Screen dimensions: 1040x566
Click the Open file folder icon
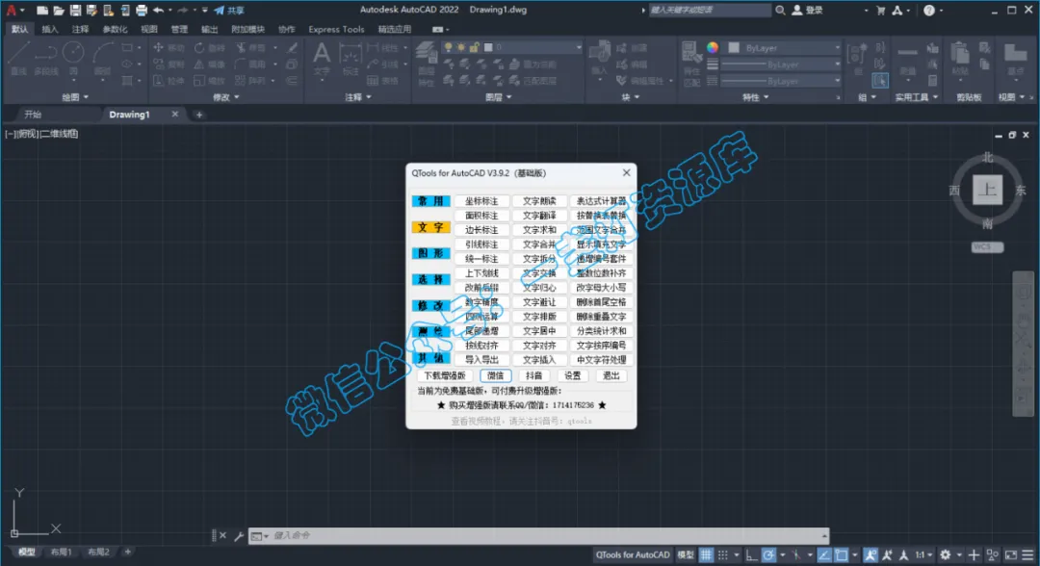tap(59, 10)
